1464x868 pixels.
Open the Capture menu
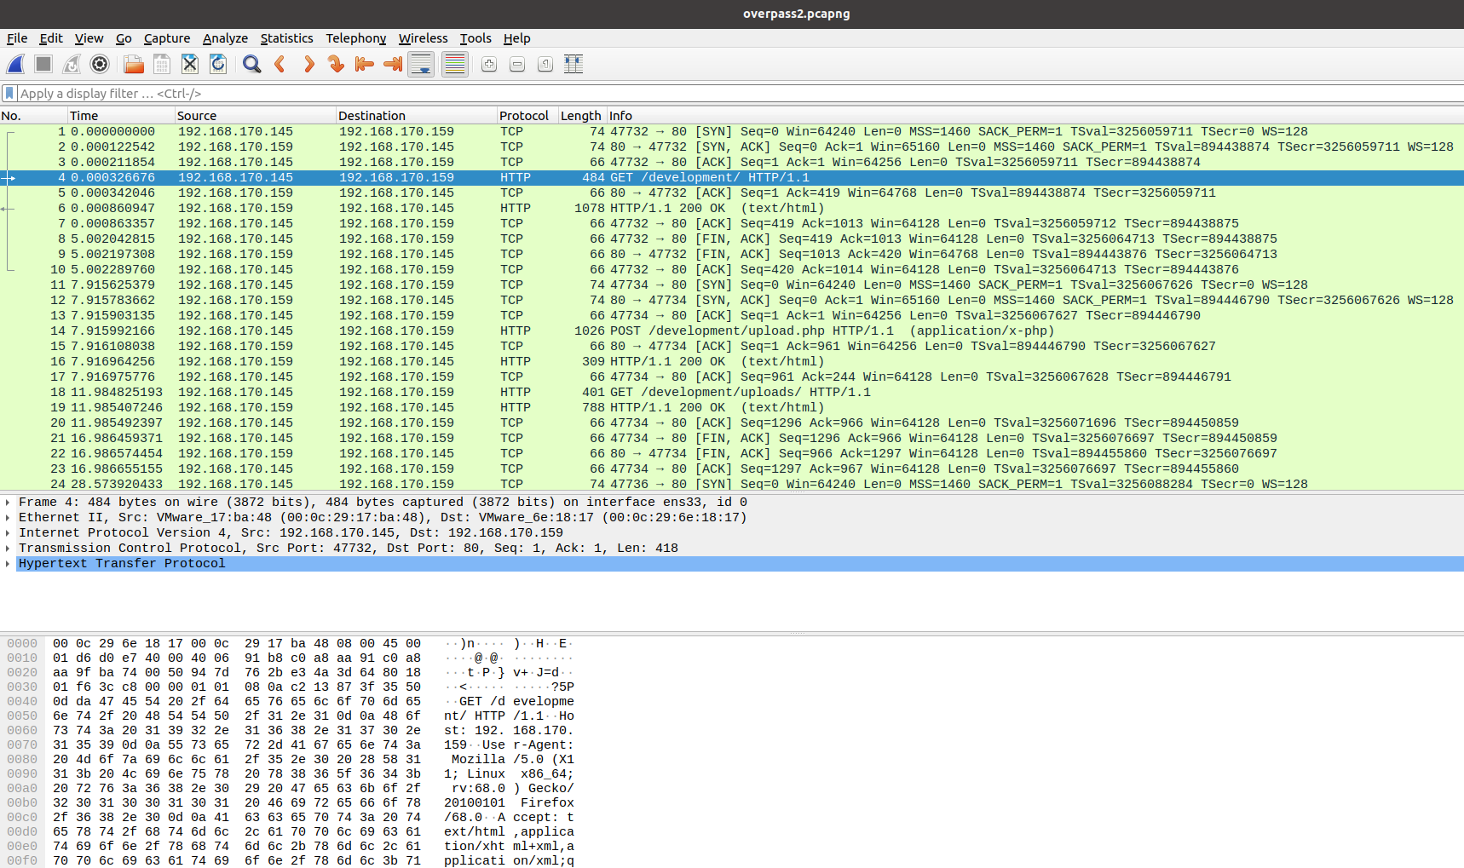point(167,38)
